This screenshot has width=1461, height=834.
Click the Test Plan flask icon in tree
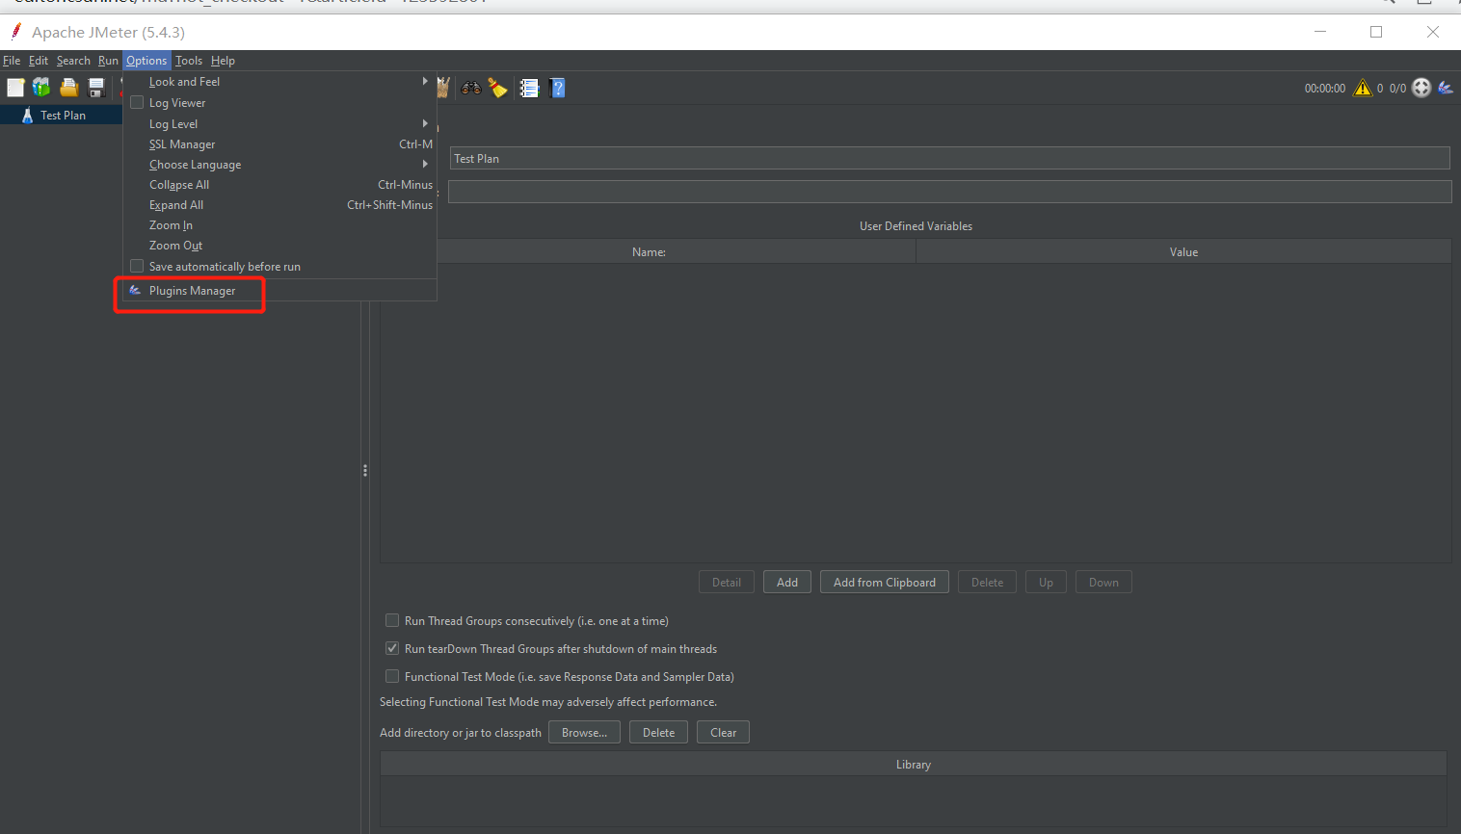tap(27, 115)
